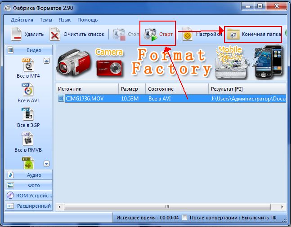Expand the Аудио category section
The image size is (291, 227).
coord(29,175)
